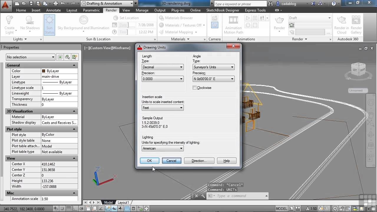Switch to the Home ribbon tab

[21, 10]
